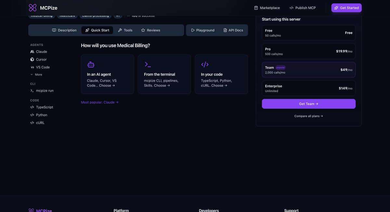390x212 pixels.
Task: Click the code icon beside Python
Action: pyautogui.click(x=32, y=115)
